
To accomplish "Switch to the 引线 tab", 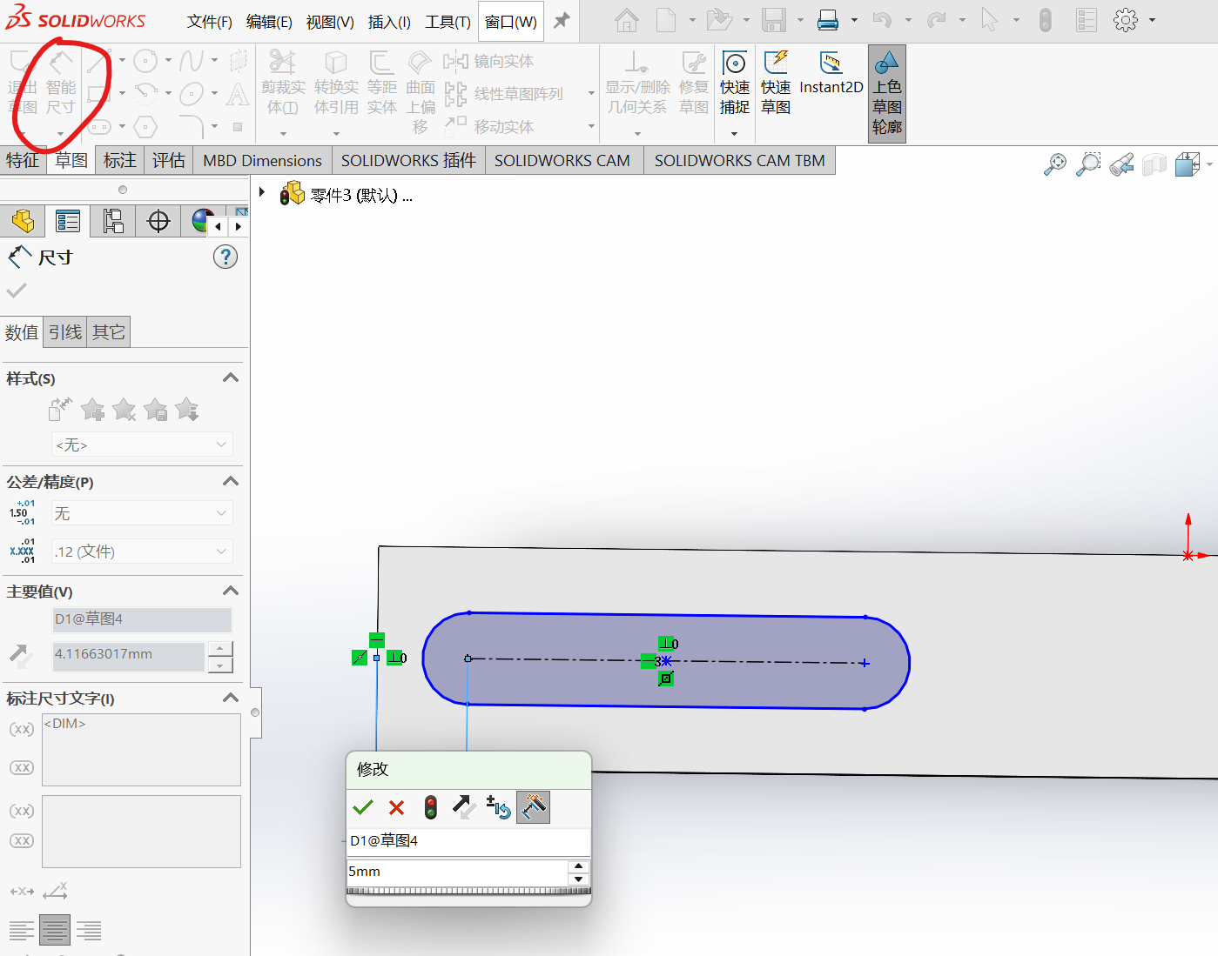I will pyautogui.click(x=65, y=332).
